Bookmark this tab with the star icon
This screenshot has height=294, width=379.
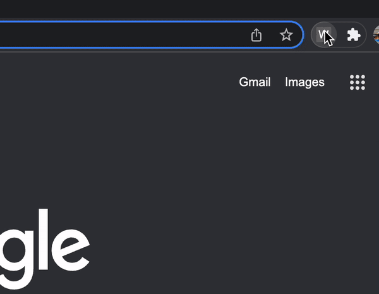coord(286,35)
